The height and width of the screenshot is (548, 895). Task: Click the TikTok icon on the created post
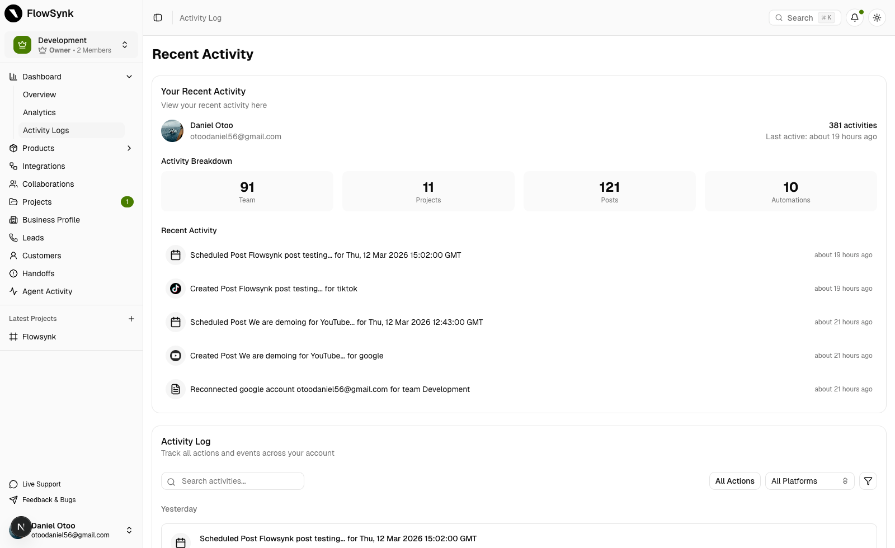tap(176, 289)
